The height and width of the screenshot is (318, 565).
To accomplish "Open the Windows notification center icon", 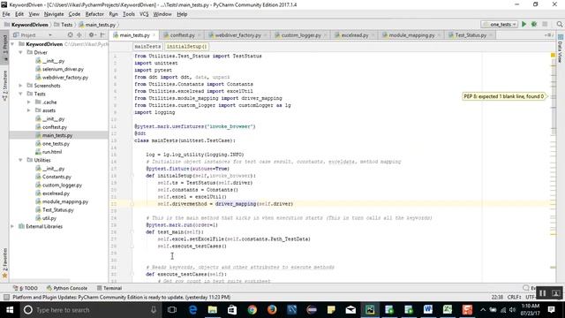I will coord(551,310).
